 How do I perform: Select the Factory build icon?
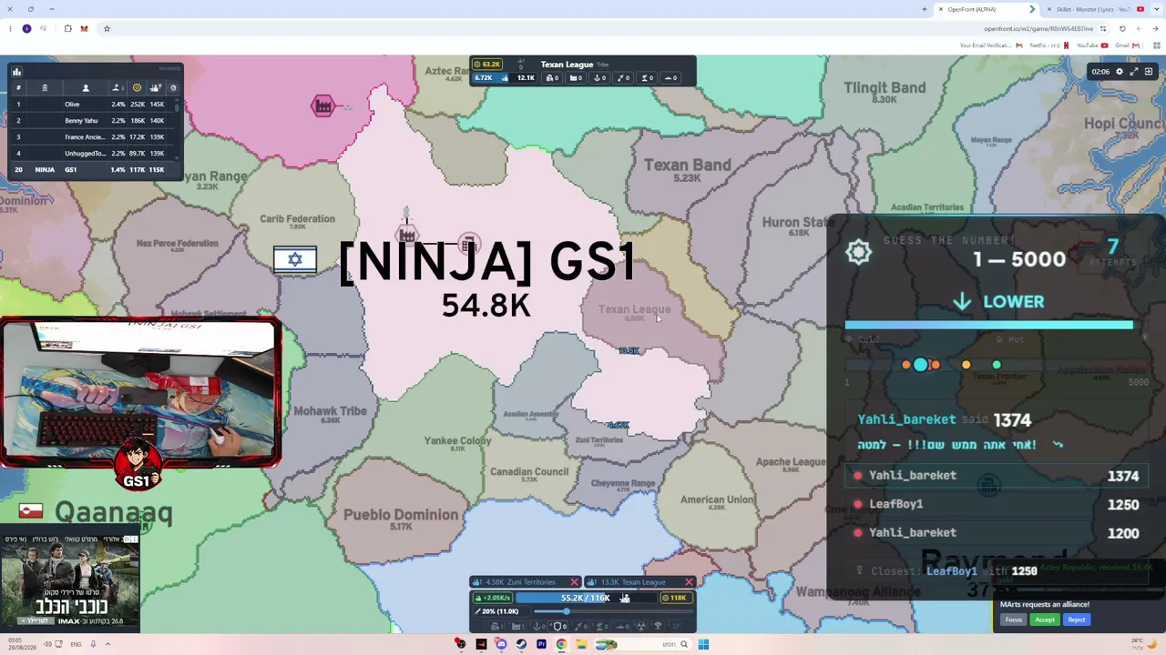[516, 626]
